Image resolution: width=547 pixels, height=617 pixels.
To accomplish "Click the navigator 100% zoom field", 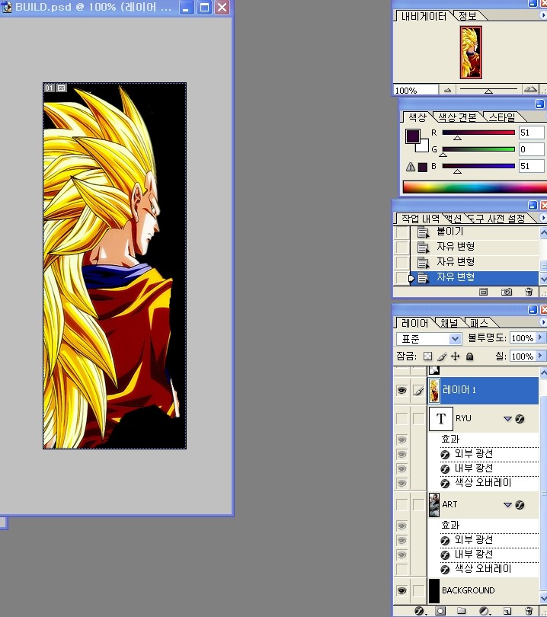I will click(415, 90).
